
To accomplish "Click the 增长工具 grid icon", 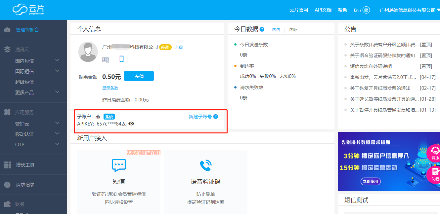I will pyautogui.click(x=7, y=165).
